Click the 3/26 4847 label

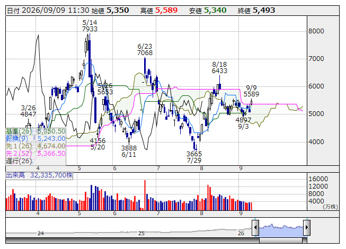pos(28,111)
